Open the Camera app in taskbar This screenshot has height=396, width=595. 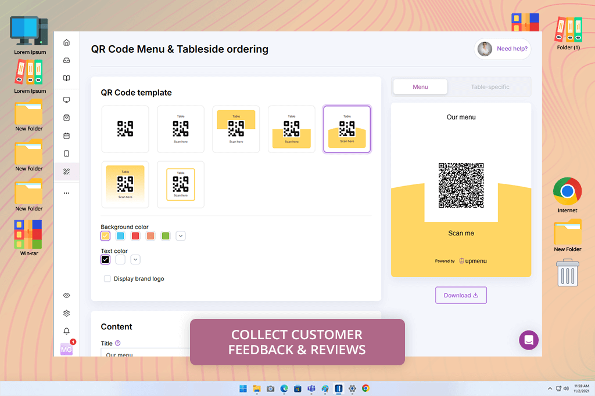tap(271, 388)
